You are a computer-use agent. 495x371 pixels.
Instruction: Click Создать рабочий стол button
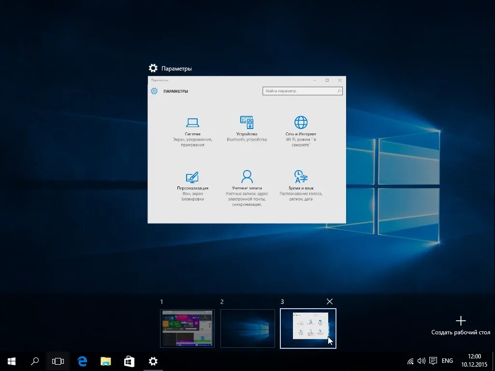tap(461, 326)
